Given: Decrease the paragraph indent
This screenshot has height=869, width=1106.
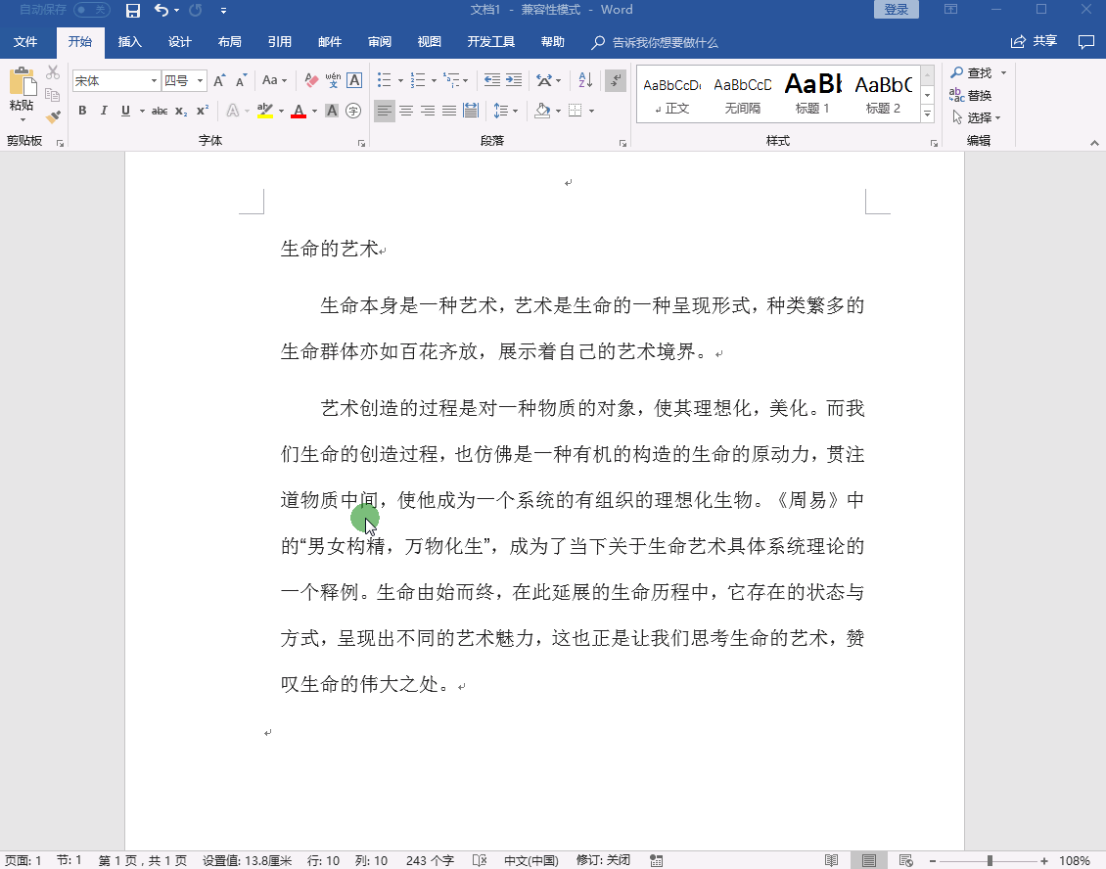Looking at the screenshot, I should (x=492, y=80).
